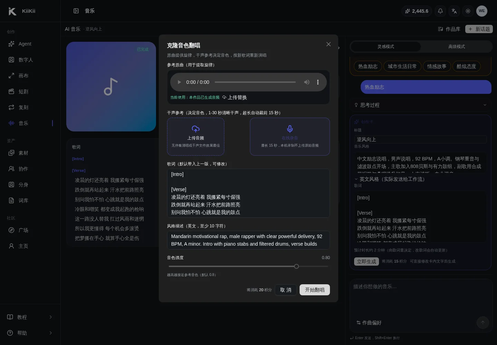Click 上传替换 to replace reference audio
The height and width of the screenshot is (345, 497).
(x=235, y=98)
